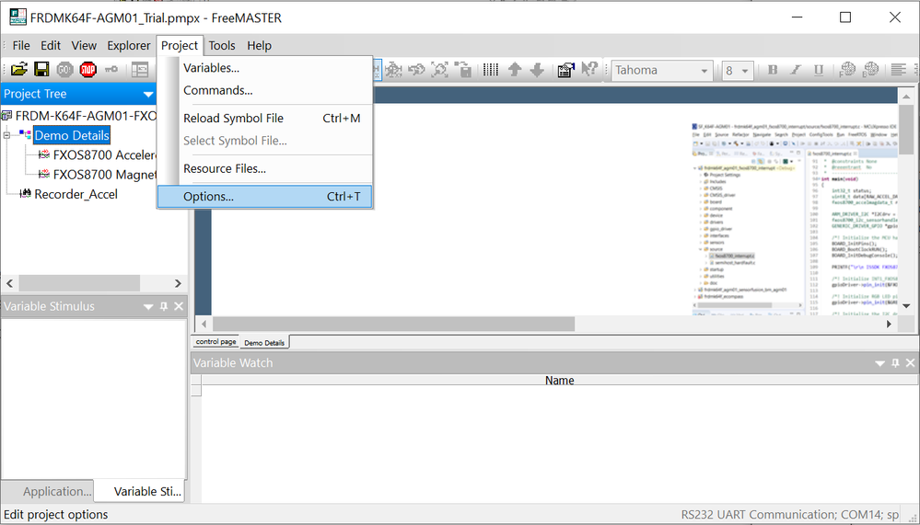The height and width of the screenshot is (525, 920).
Task: Toggle Underline formatting button
Action: (x=819, y=70)
